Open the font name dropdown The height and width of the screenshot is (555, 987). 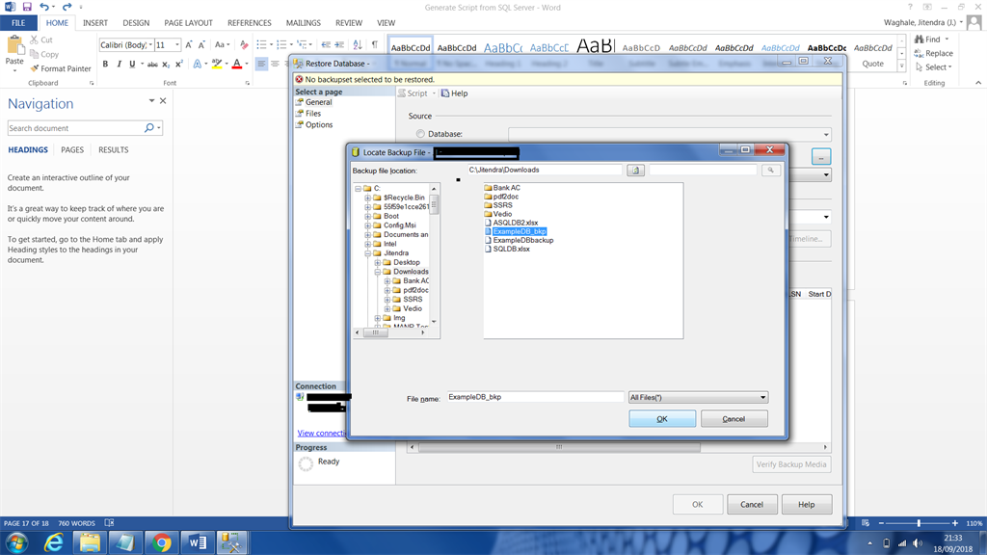(x=151, y=44)
